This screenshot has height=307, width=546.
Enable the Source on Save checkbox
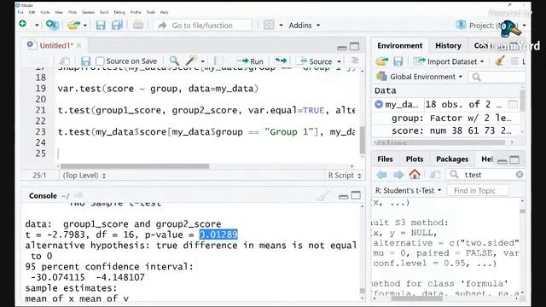[100, 61]
